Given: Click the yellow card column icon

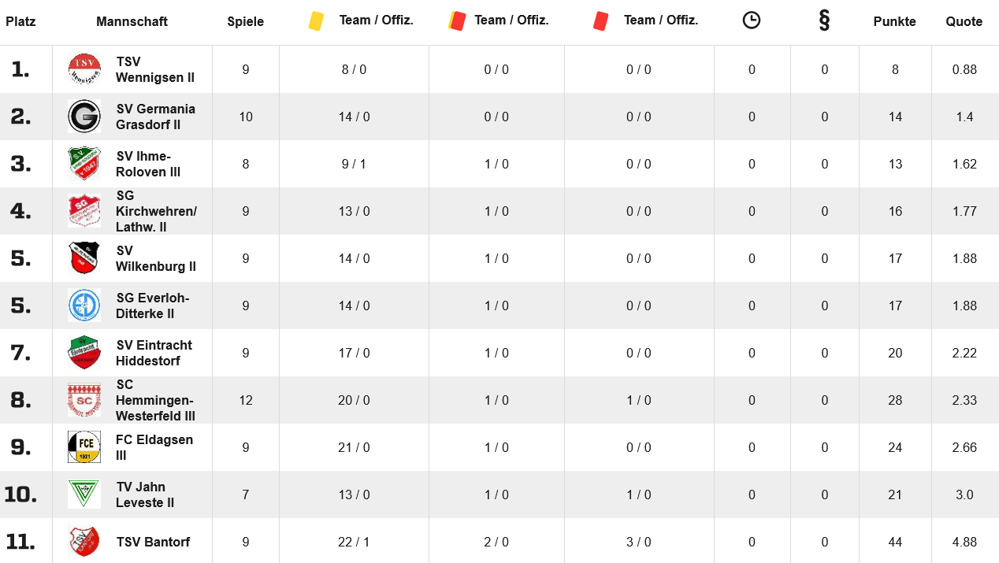Looking at the screenshot, I should pyautogui.click(x=317, y=20).
